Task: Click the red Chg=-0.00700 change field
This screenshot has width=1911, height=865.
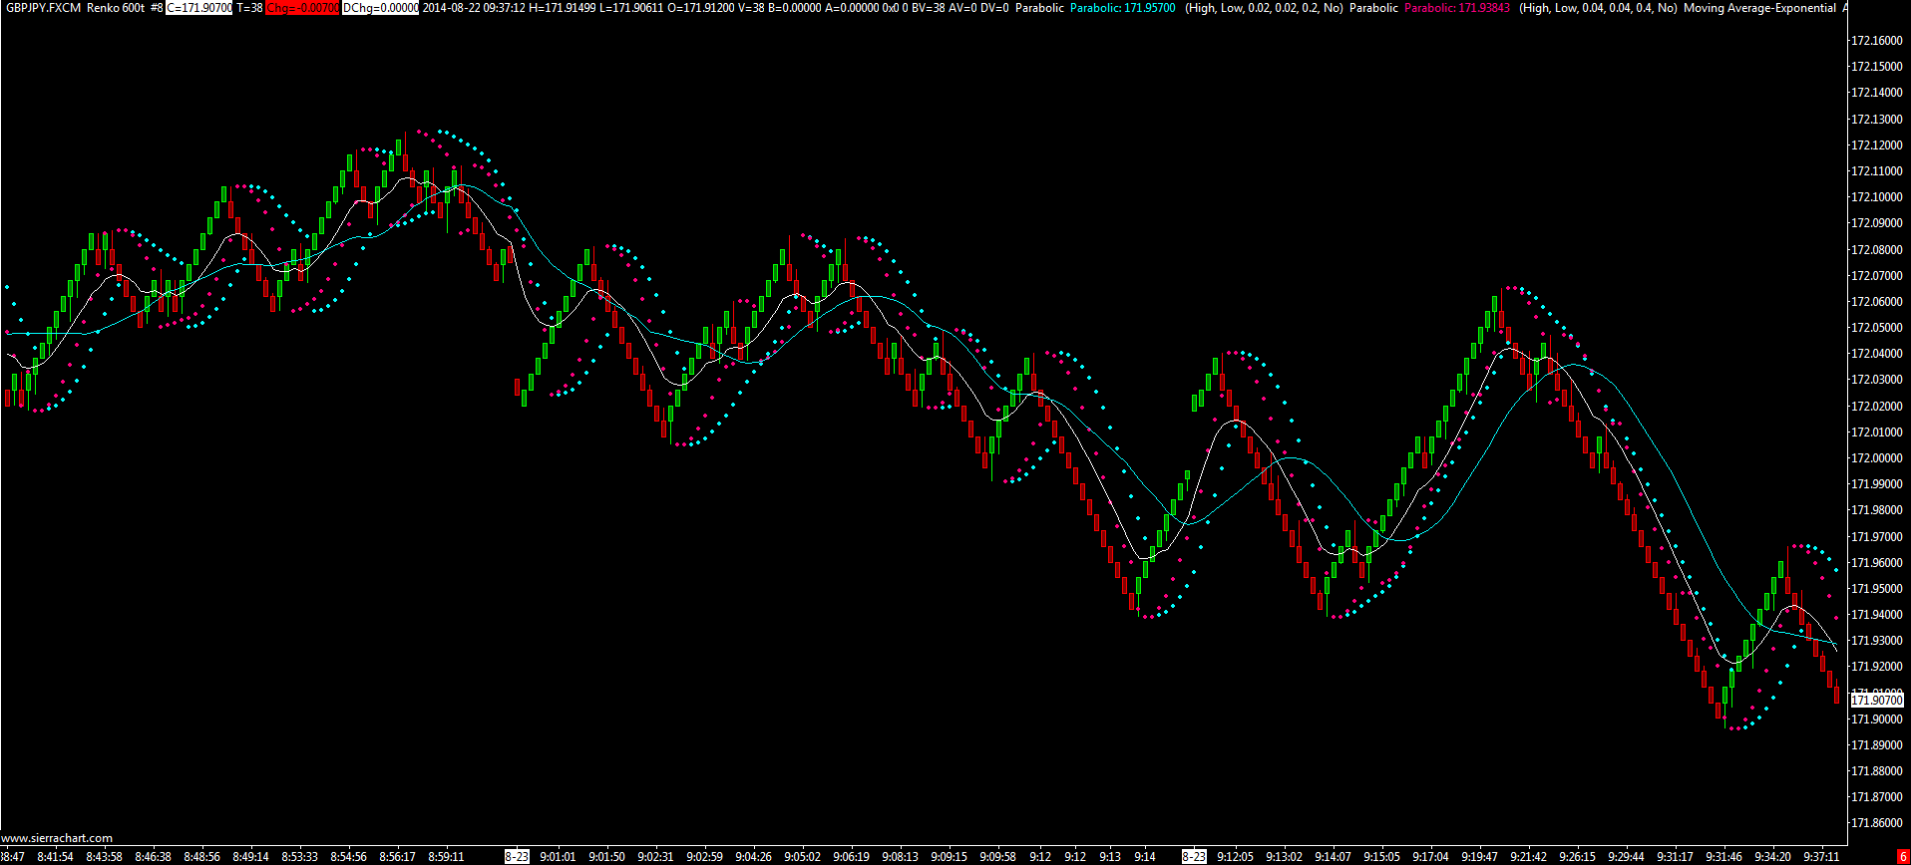Action: pyautogui.click(x=303, y=8)
